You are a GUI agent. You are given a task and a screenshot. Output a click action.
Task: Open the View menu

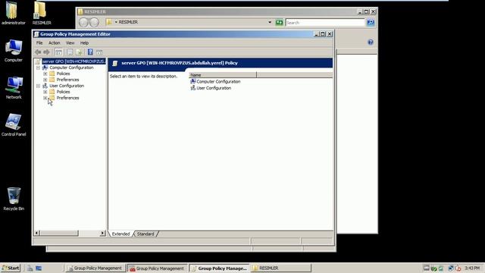click(x=70, y=42)
